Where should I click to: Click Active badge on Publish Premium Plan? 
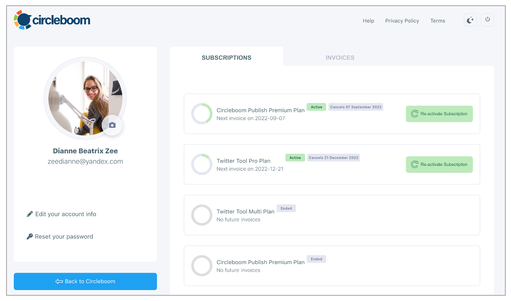[316, 107]
